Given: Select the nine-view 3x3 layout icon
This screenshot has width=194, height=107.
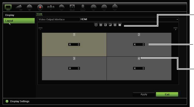Looking at the screenshot, I should [x=115, y=25].
